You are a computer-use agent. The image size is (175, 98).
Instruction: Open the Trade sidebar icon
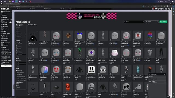pyautogui.click(x=2, y=31)
